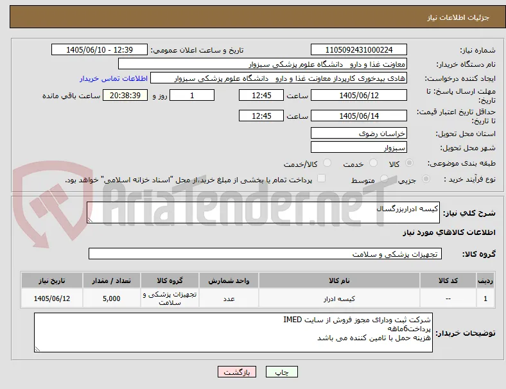Select the خدمت radio button
Image resolution: width=506 pixels, height=389 pixels.
pos(373,163)
